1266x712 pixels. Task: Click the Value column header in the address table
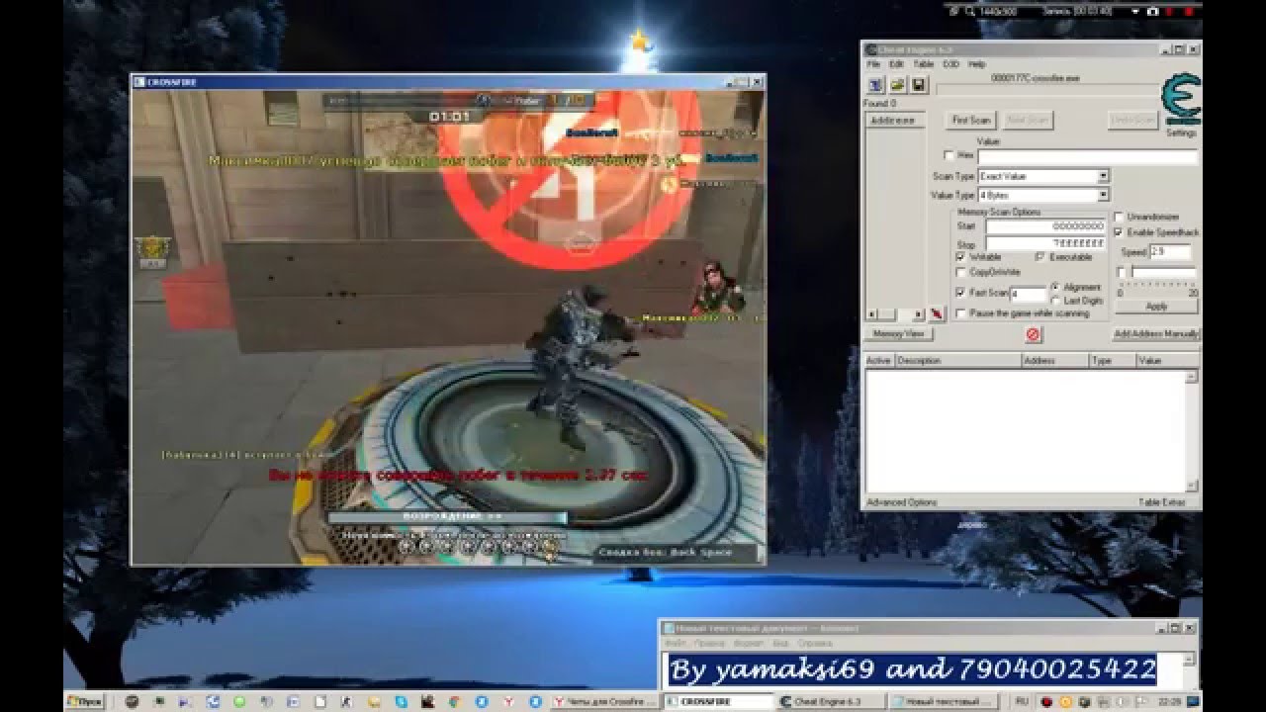tap(1167, 361)
